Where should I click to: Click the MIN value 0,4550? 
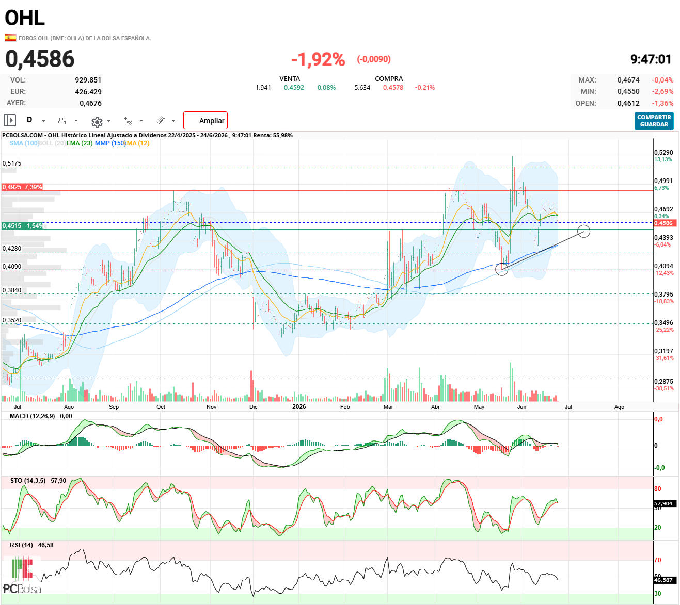point(628,91)
